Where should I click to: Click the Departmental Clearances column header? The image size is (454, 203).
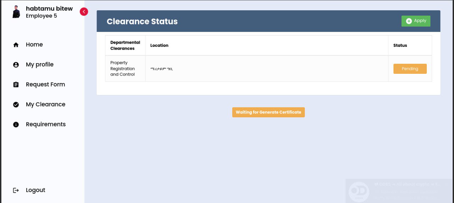pyautogui.click(x=125, y=45)
